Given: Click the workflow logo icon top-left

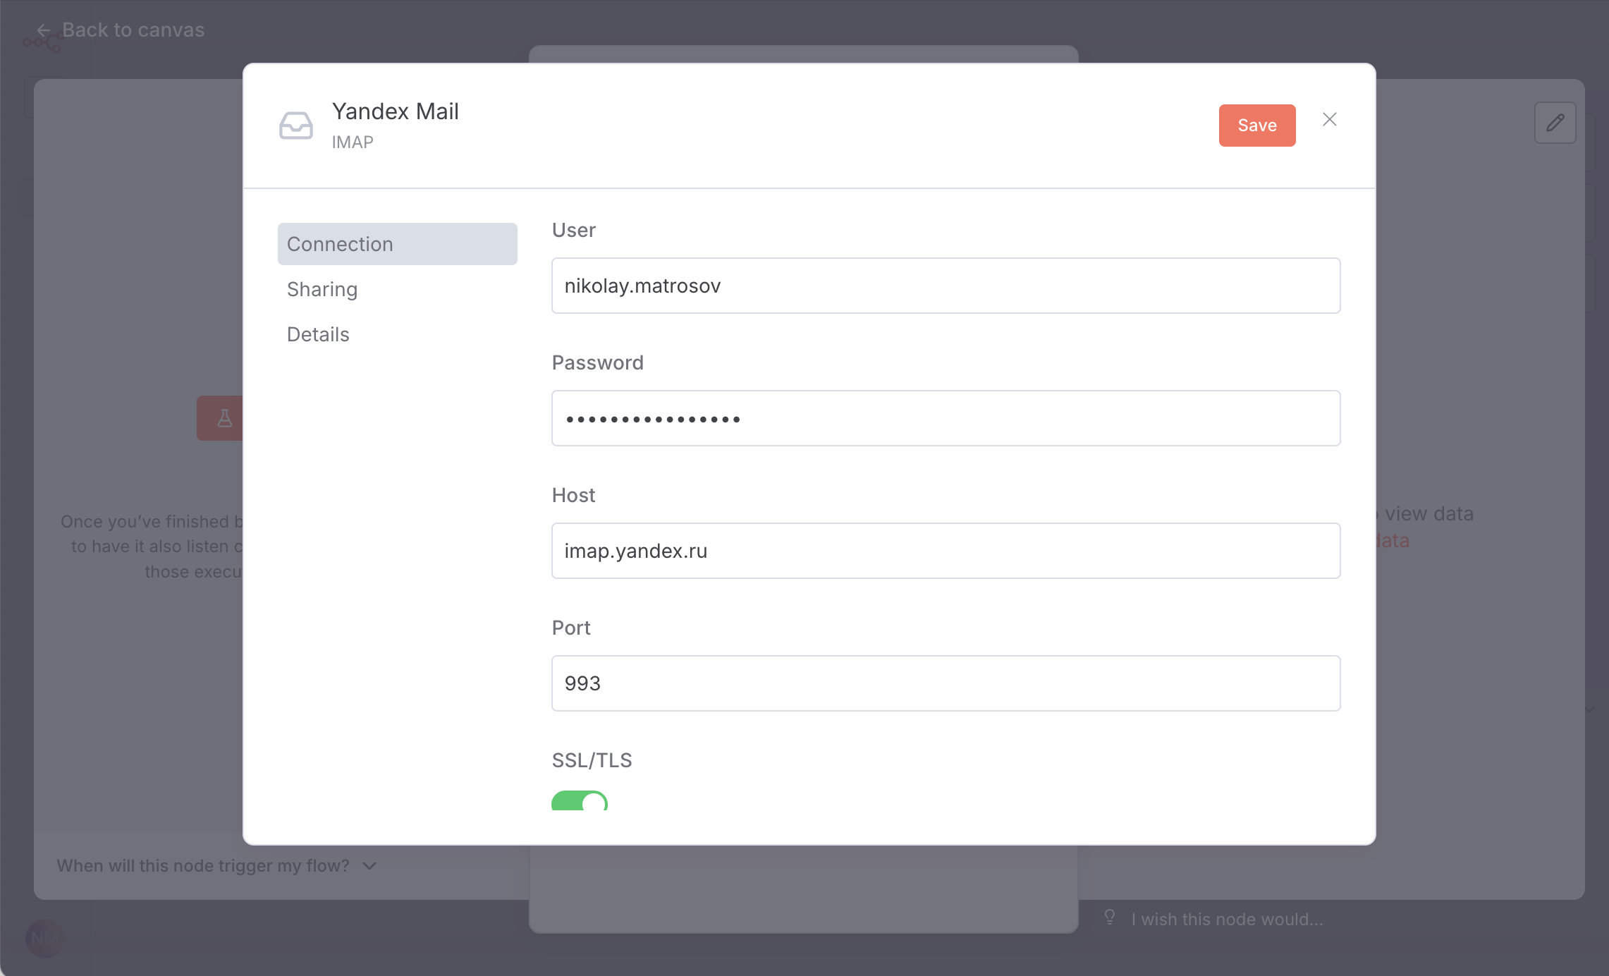Looking at the screenshot, I should coord(42,44).
